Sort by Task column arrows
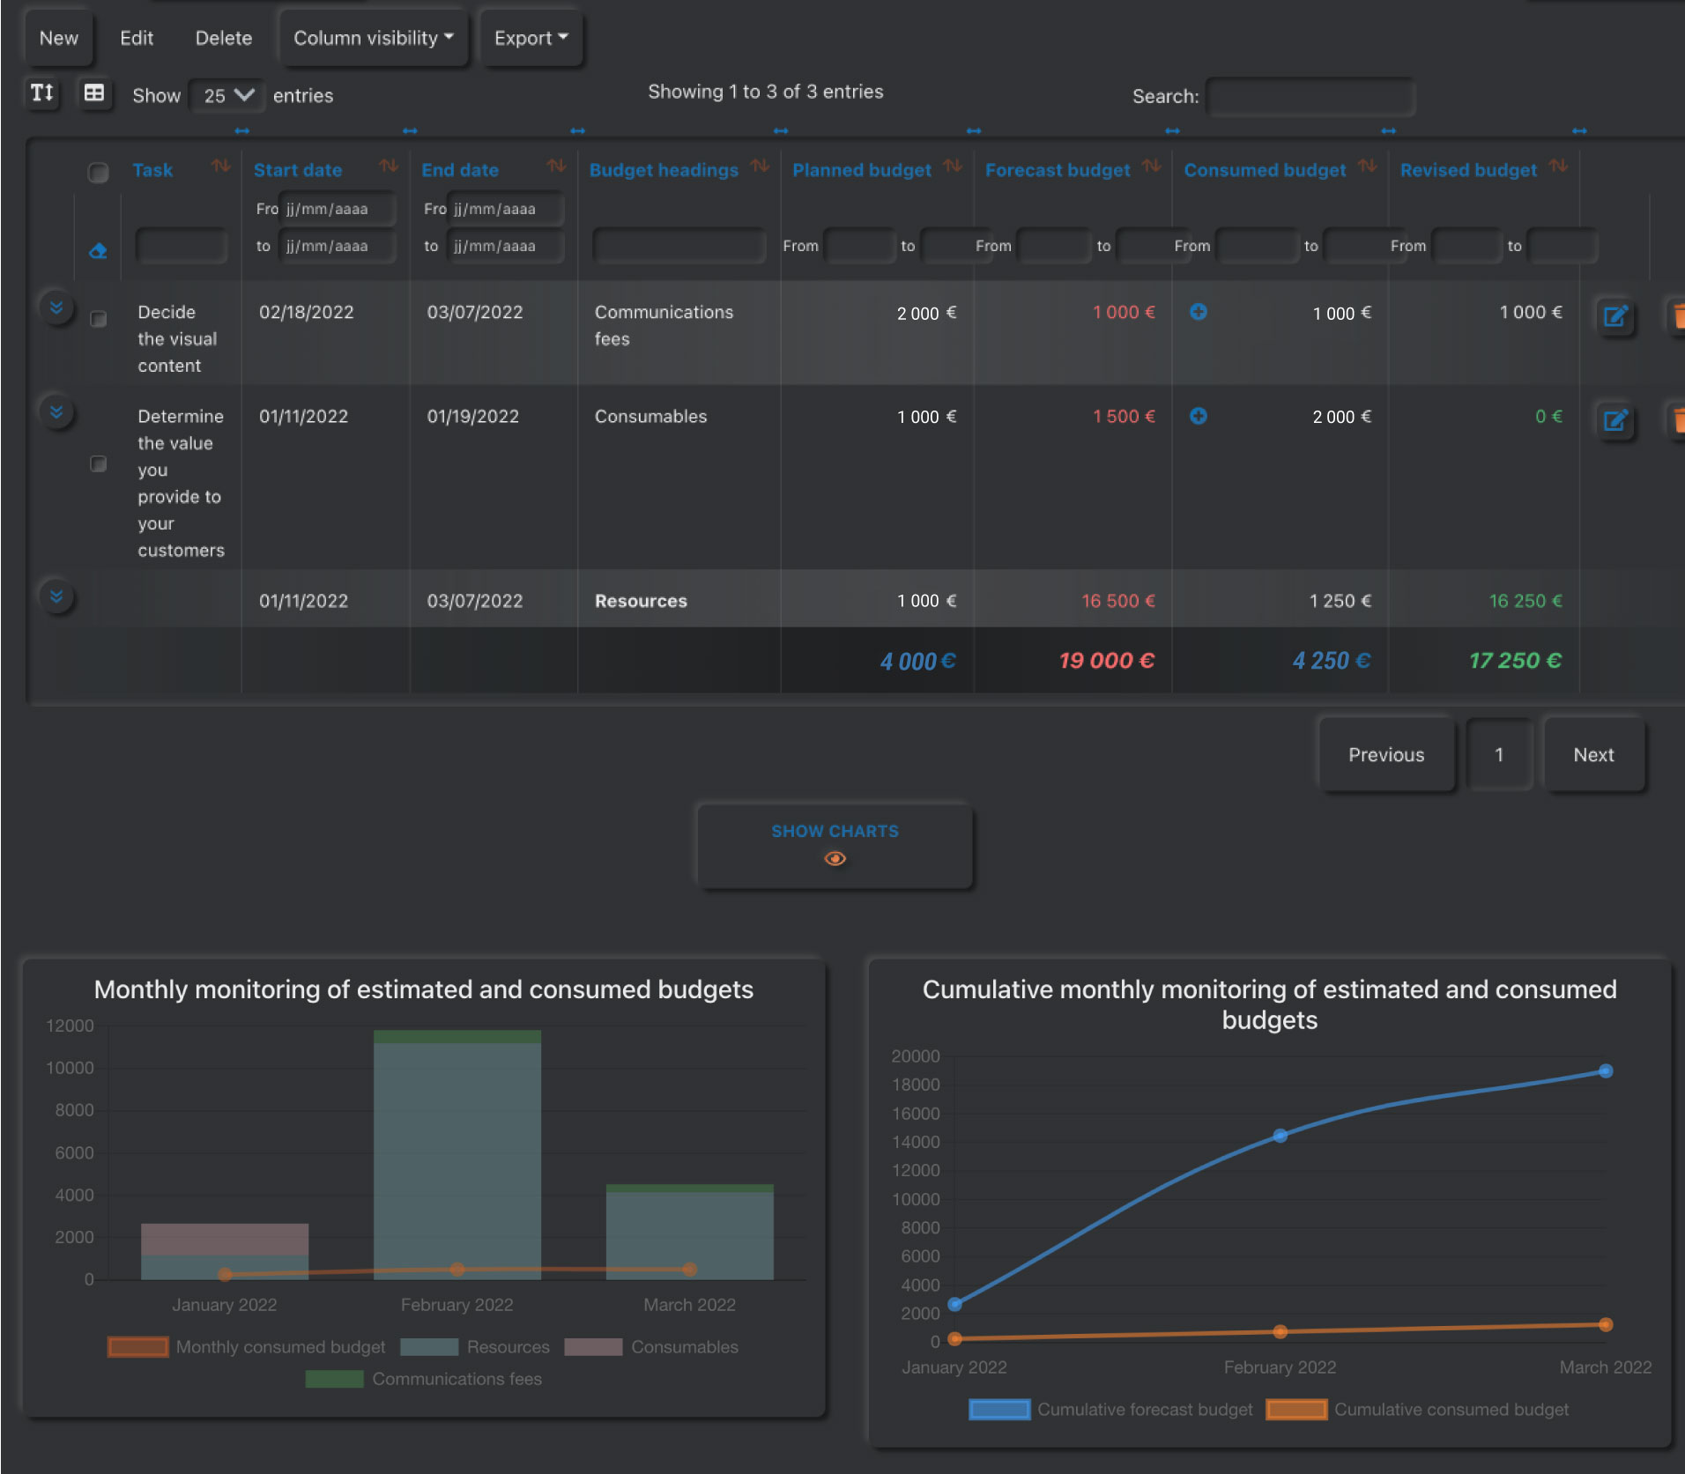This screenshot has width=1685, height=1474. click(x=220, y=167)
